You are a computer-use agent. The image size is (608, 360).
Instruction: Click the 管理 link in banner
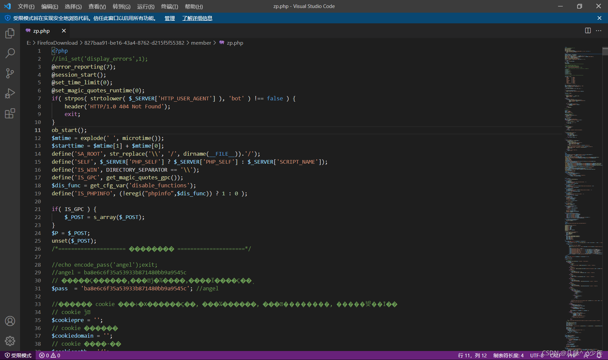tap(170, 18)
